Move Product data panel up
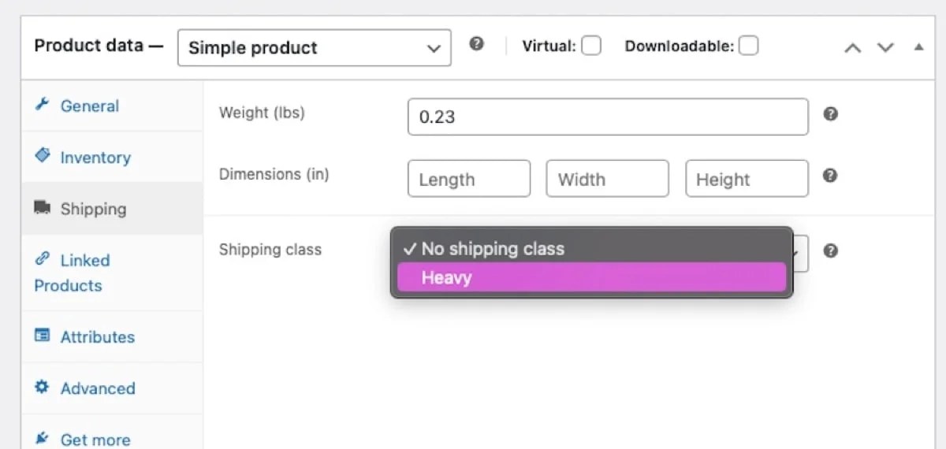This screenshot has width=946, height=449. point(852,47)
